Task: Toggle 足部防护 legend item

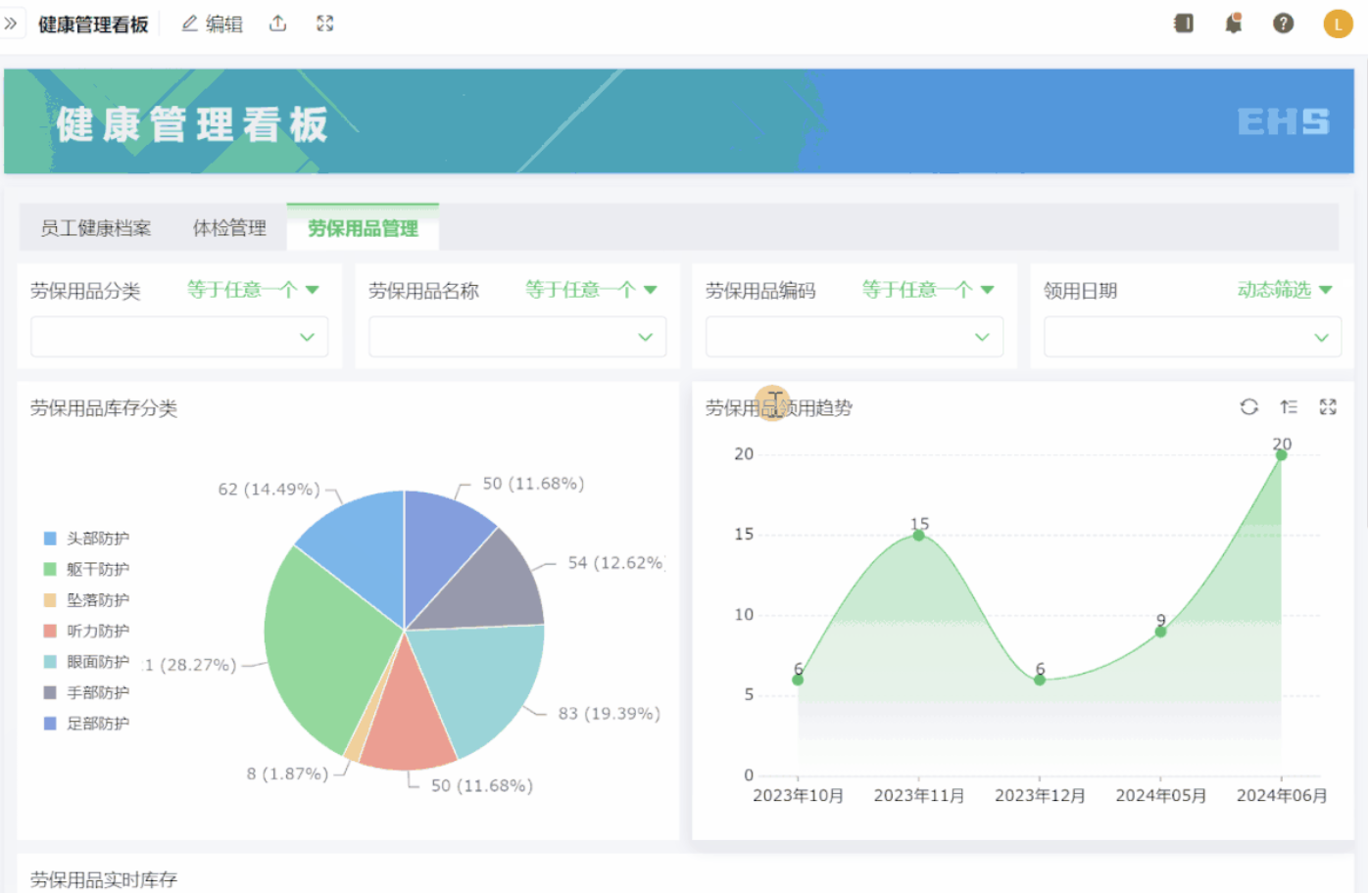Action: point(86,724)
